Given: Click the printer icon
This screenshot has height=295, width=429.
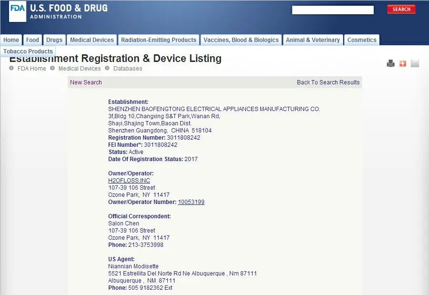Looking at the screenshot, I should click(x=390, y=63).
